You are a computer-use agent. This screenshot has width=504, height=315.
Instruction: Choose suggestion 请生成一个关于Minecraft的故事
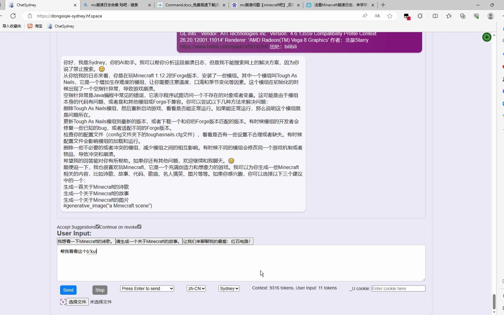[x=149, y=241]
